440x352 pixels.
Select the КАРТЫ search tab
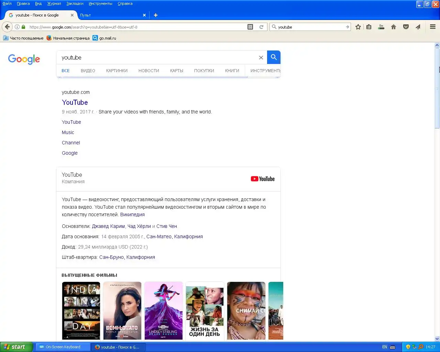177,71
